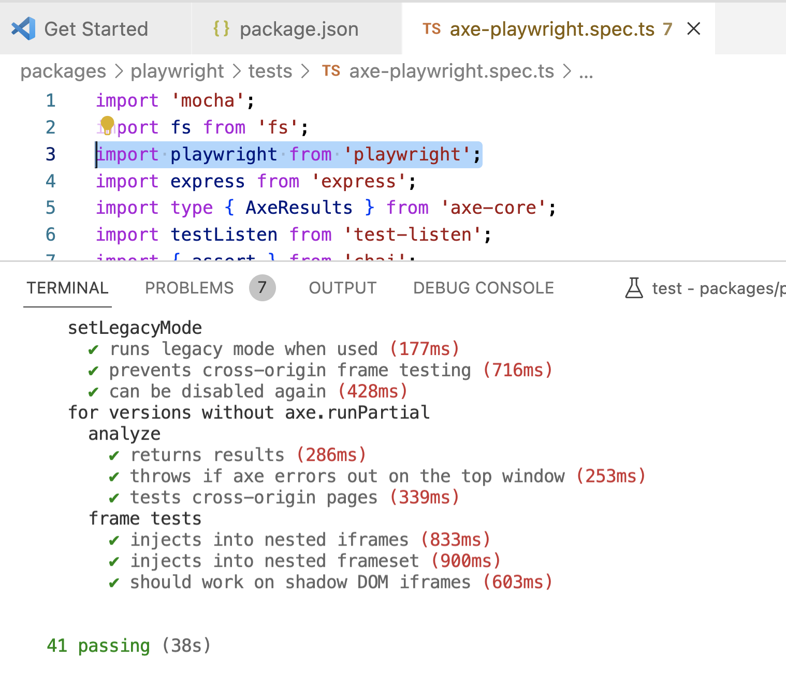Click the JSON braces icon on package.json tab

(222, 28)
